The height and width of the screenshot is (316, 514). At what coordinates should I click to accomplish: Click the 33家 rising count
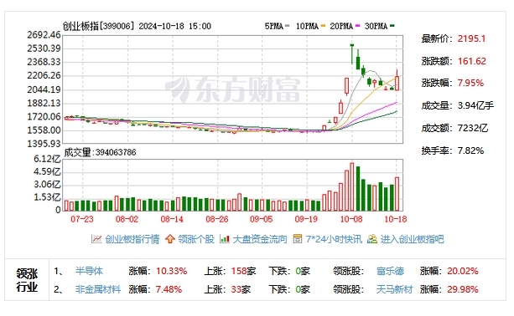tap(241, 289)
